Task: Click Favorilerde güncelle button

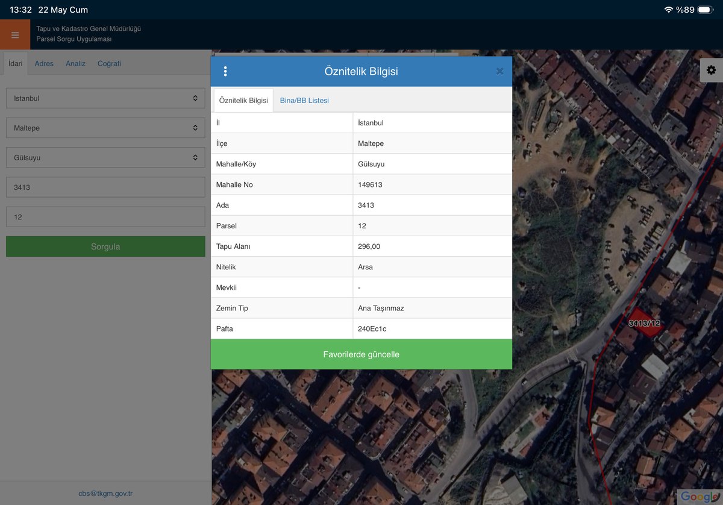Action: pos(361,354)
